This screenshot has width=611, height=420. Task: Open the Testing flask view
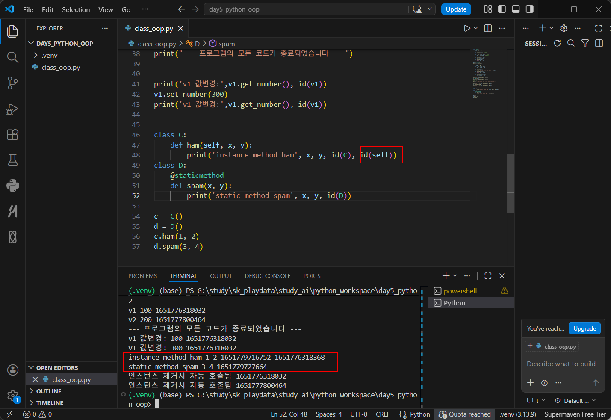click(x=13, y=160)
